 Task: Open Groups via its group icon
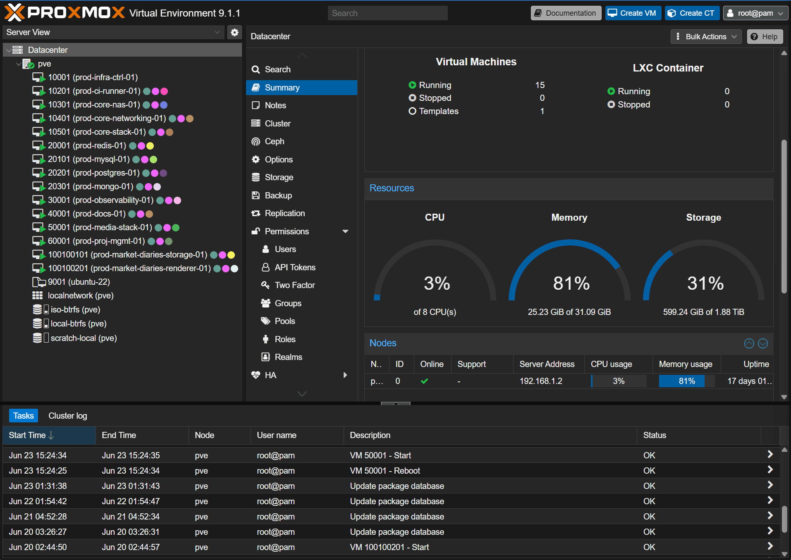266,303
